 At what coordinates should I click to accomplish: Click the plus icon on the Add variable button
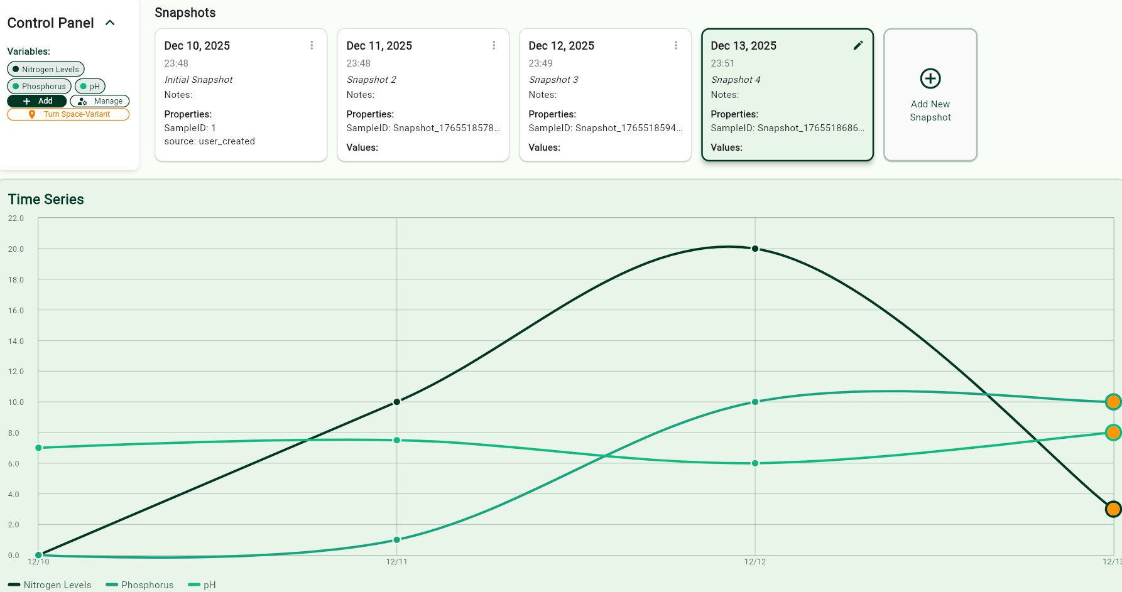click(x=25, y=100)
